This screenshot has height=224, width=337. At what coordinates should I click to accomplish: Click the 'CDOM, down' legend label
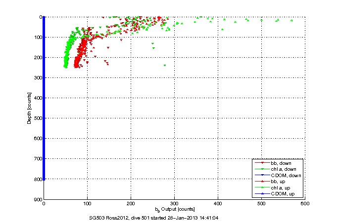click(x=286, y=175)
